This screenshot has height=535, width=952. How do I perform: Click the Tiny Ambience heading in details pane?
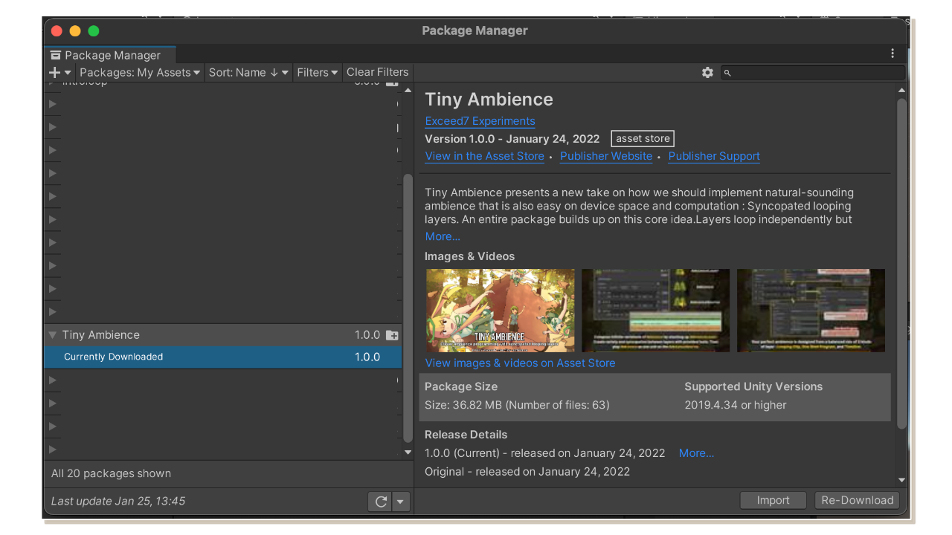pyautogui.click(x=489, y=100)
